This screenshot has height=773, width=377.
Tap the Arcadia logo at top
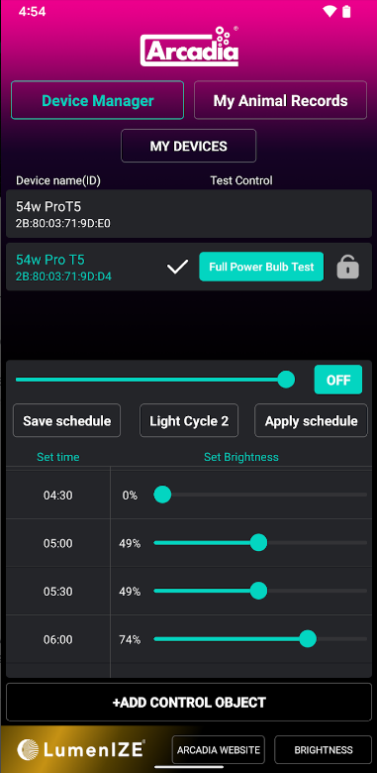(x=189, y=47)
